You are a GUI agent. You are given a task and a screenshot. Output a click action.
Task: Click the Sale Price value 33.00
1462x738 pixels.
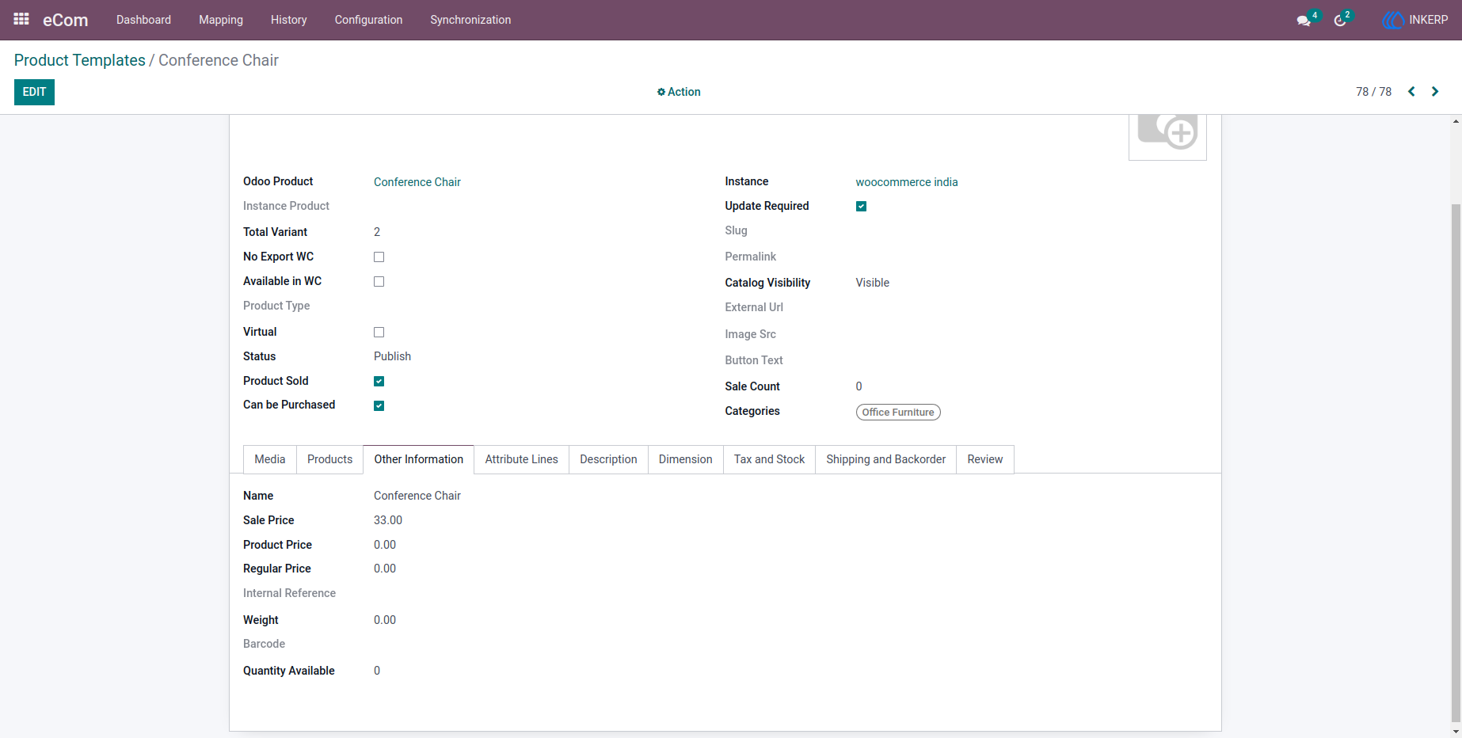[x=388, y=520]
